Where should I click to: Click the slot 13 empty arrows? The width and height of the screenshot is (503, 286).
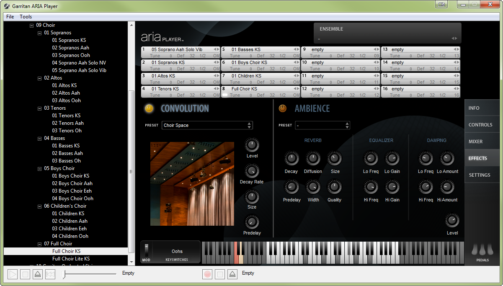coord(457,49)
